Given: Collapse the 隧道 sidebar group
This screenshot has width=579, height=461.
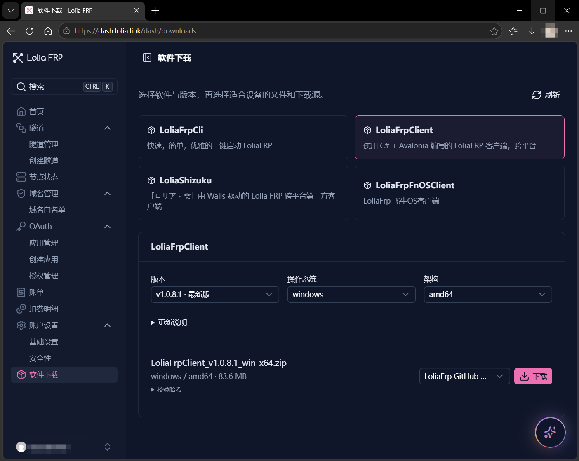Looking at the screenshot, I should pyautogui.click(x=108, y=128).
